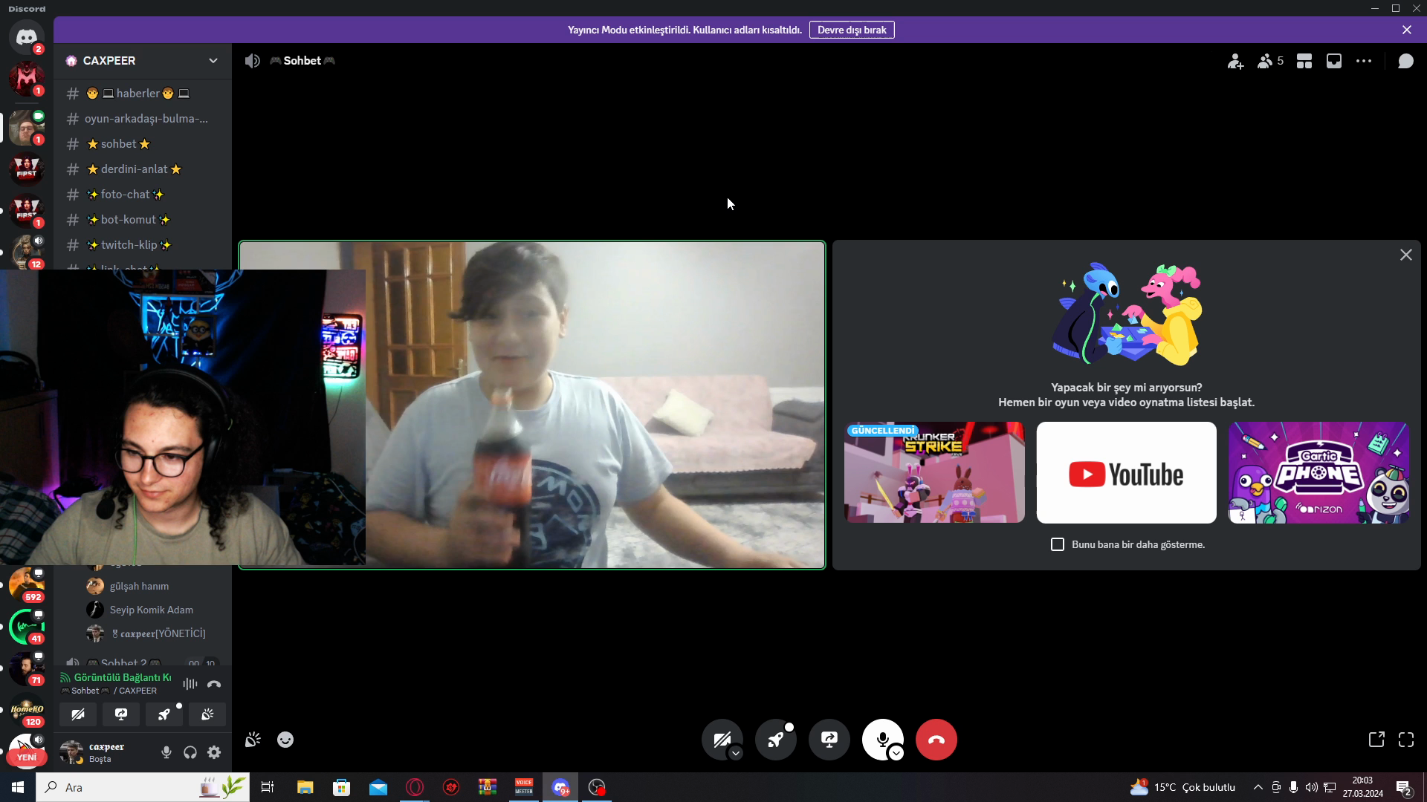
Task: Open camera options arrow next to video button
Action: [x=736, y=753]
